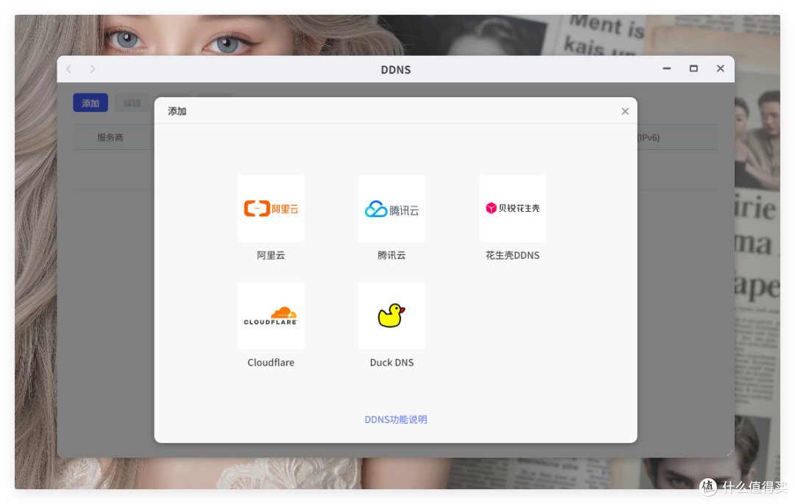Click the blue 添加 button in DDNS window
The height and width of the screenshot is (504, 795).
point(91,103)
